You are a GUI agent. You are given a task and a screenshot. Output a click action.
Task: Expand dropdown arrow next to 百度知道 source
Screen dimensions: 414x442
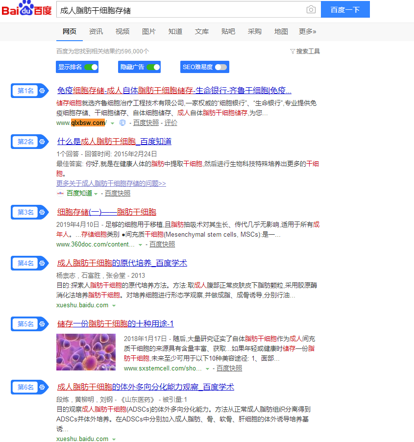pyautogui.click(x=96, y=194)
